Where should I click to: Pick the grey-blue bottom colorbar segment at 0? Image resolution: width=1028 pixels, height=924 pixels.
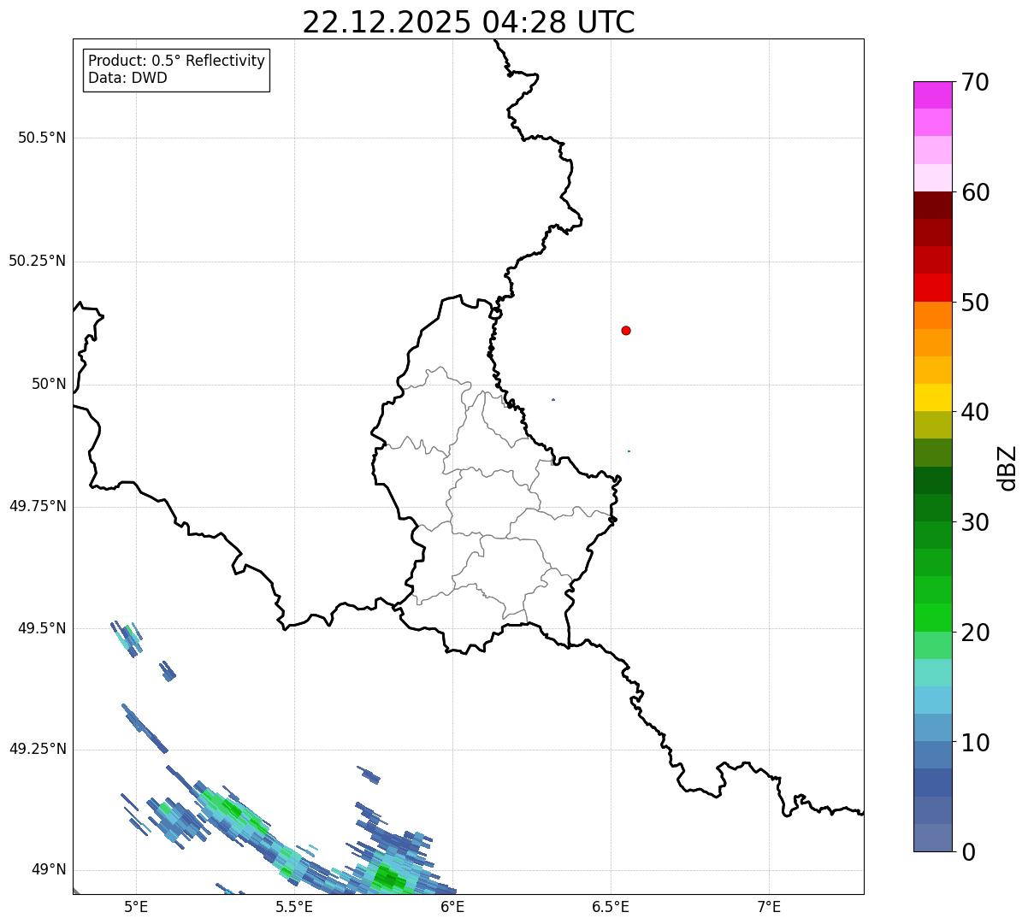coord(932,838)
